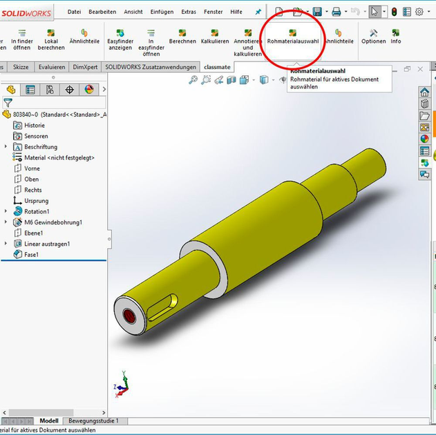436x435 pixels.
Task: Click the DisplayManager color ball tab
Action: tap(88, 90)
